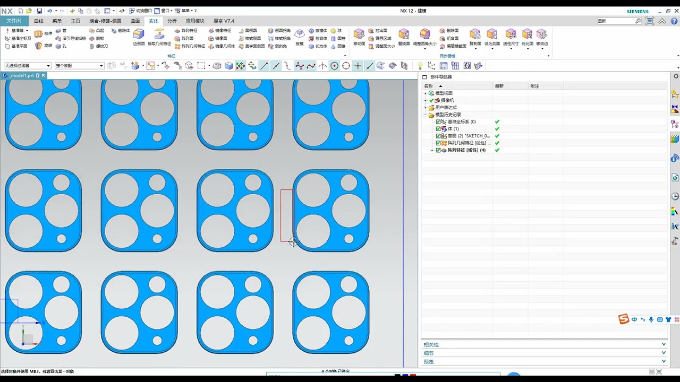Click the light bulb icon in selection bar
Image resolution: width=680 pixels, height=382 pixels.
420,66
